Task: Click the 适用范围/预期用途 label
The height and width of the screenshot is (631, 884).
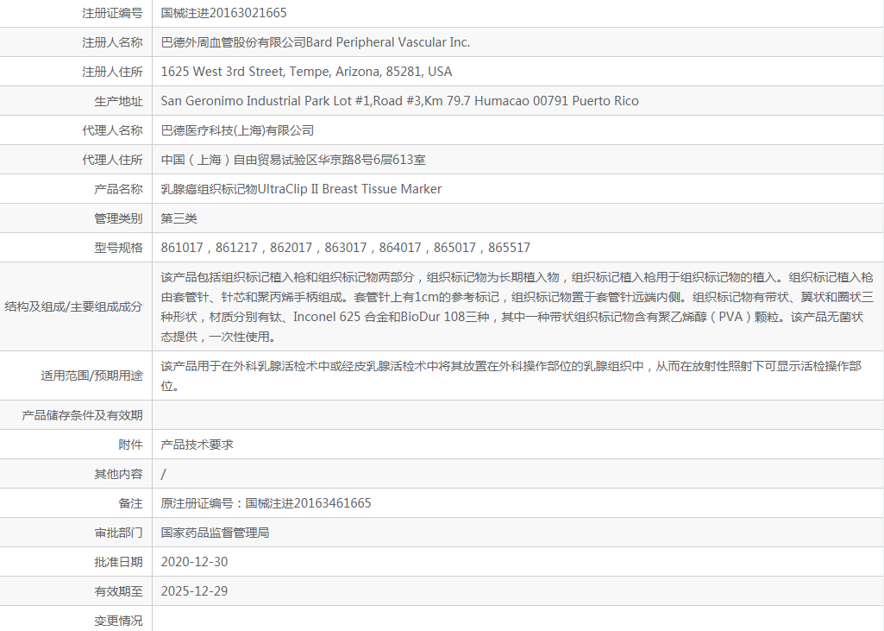Action: pos(91,375)
